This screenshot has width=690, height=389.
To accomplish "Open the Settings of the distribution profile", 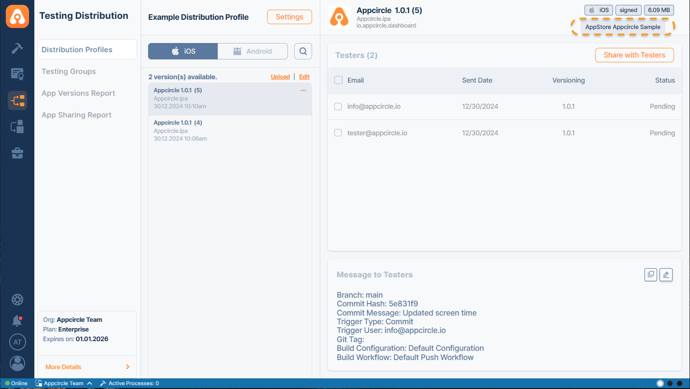I will 289,17.
